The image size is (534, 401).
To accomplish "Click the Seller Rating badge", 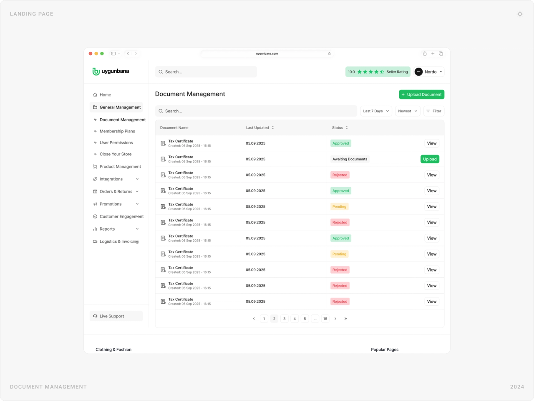I will coord(378,72).
